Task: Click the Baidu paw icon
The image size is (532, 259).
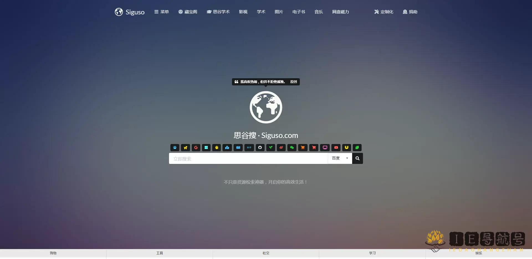Action: coord(175,148)
